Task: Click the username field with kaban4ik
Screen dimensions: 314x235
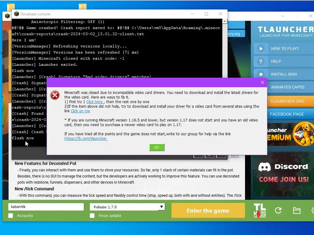Action: pos(46,207)
